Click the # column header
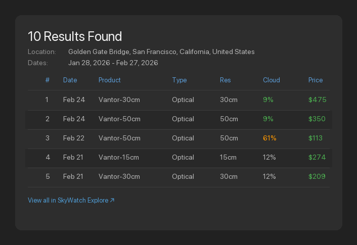The image size is (357, 245). [x=47, y=80]
